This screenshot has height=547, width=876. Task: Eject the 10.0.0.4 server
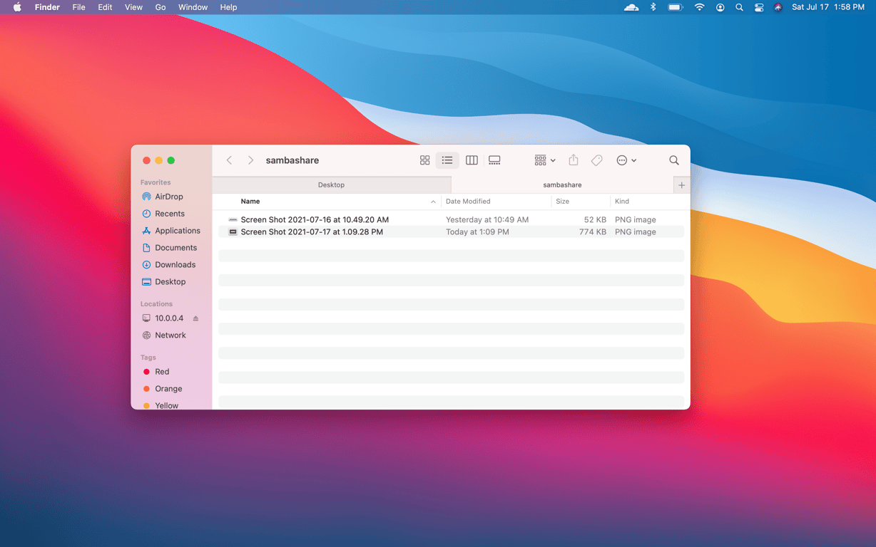tap(196, 318)
